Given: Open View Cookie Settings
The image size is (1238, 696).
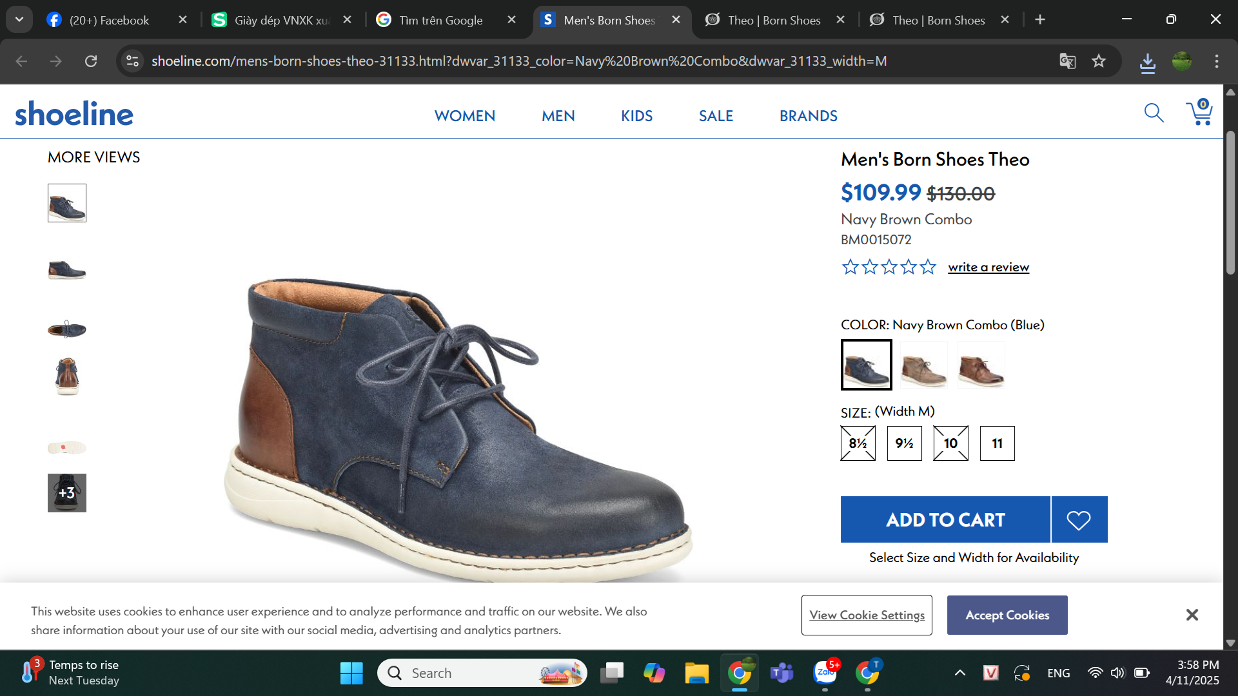Looking at the screenshot, I should point(867,615).
